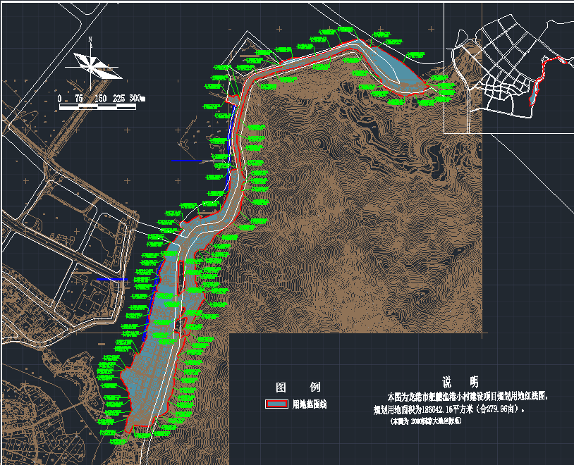
Task: Click the "225" scale label
Action: (118, 98)
